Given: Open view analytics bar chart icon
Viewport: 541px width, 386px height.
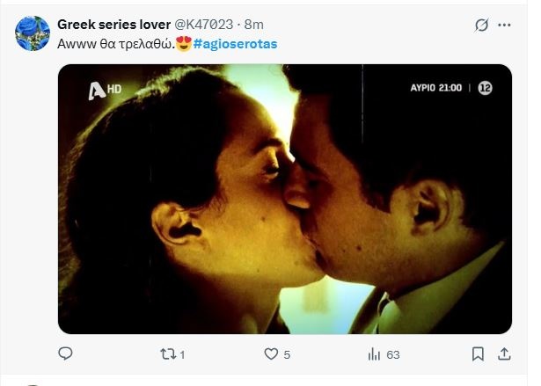Looking at the screenshot, I should tap(374, 353).
